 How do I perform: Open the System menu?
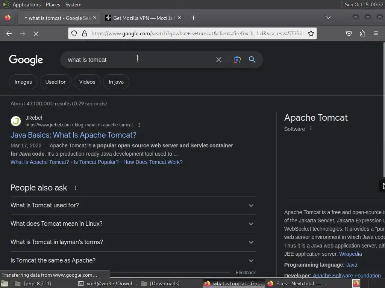pyautogui.click(x=73, y=4)
